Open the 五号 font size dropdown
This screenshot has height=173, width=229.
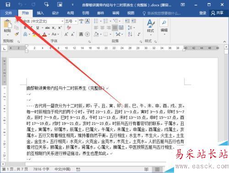[x=76, y=21]
